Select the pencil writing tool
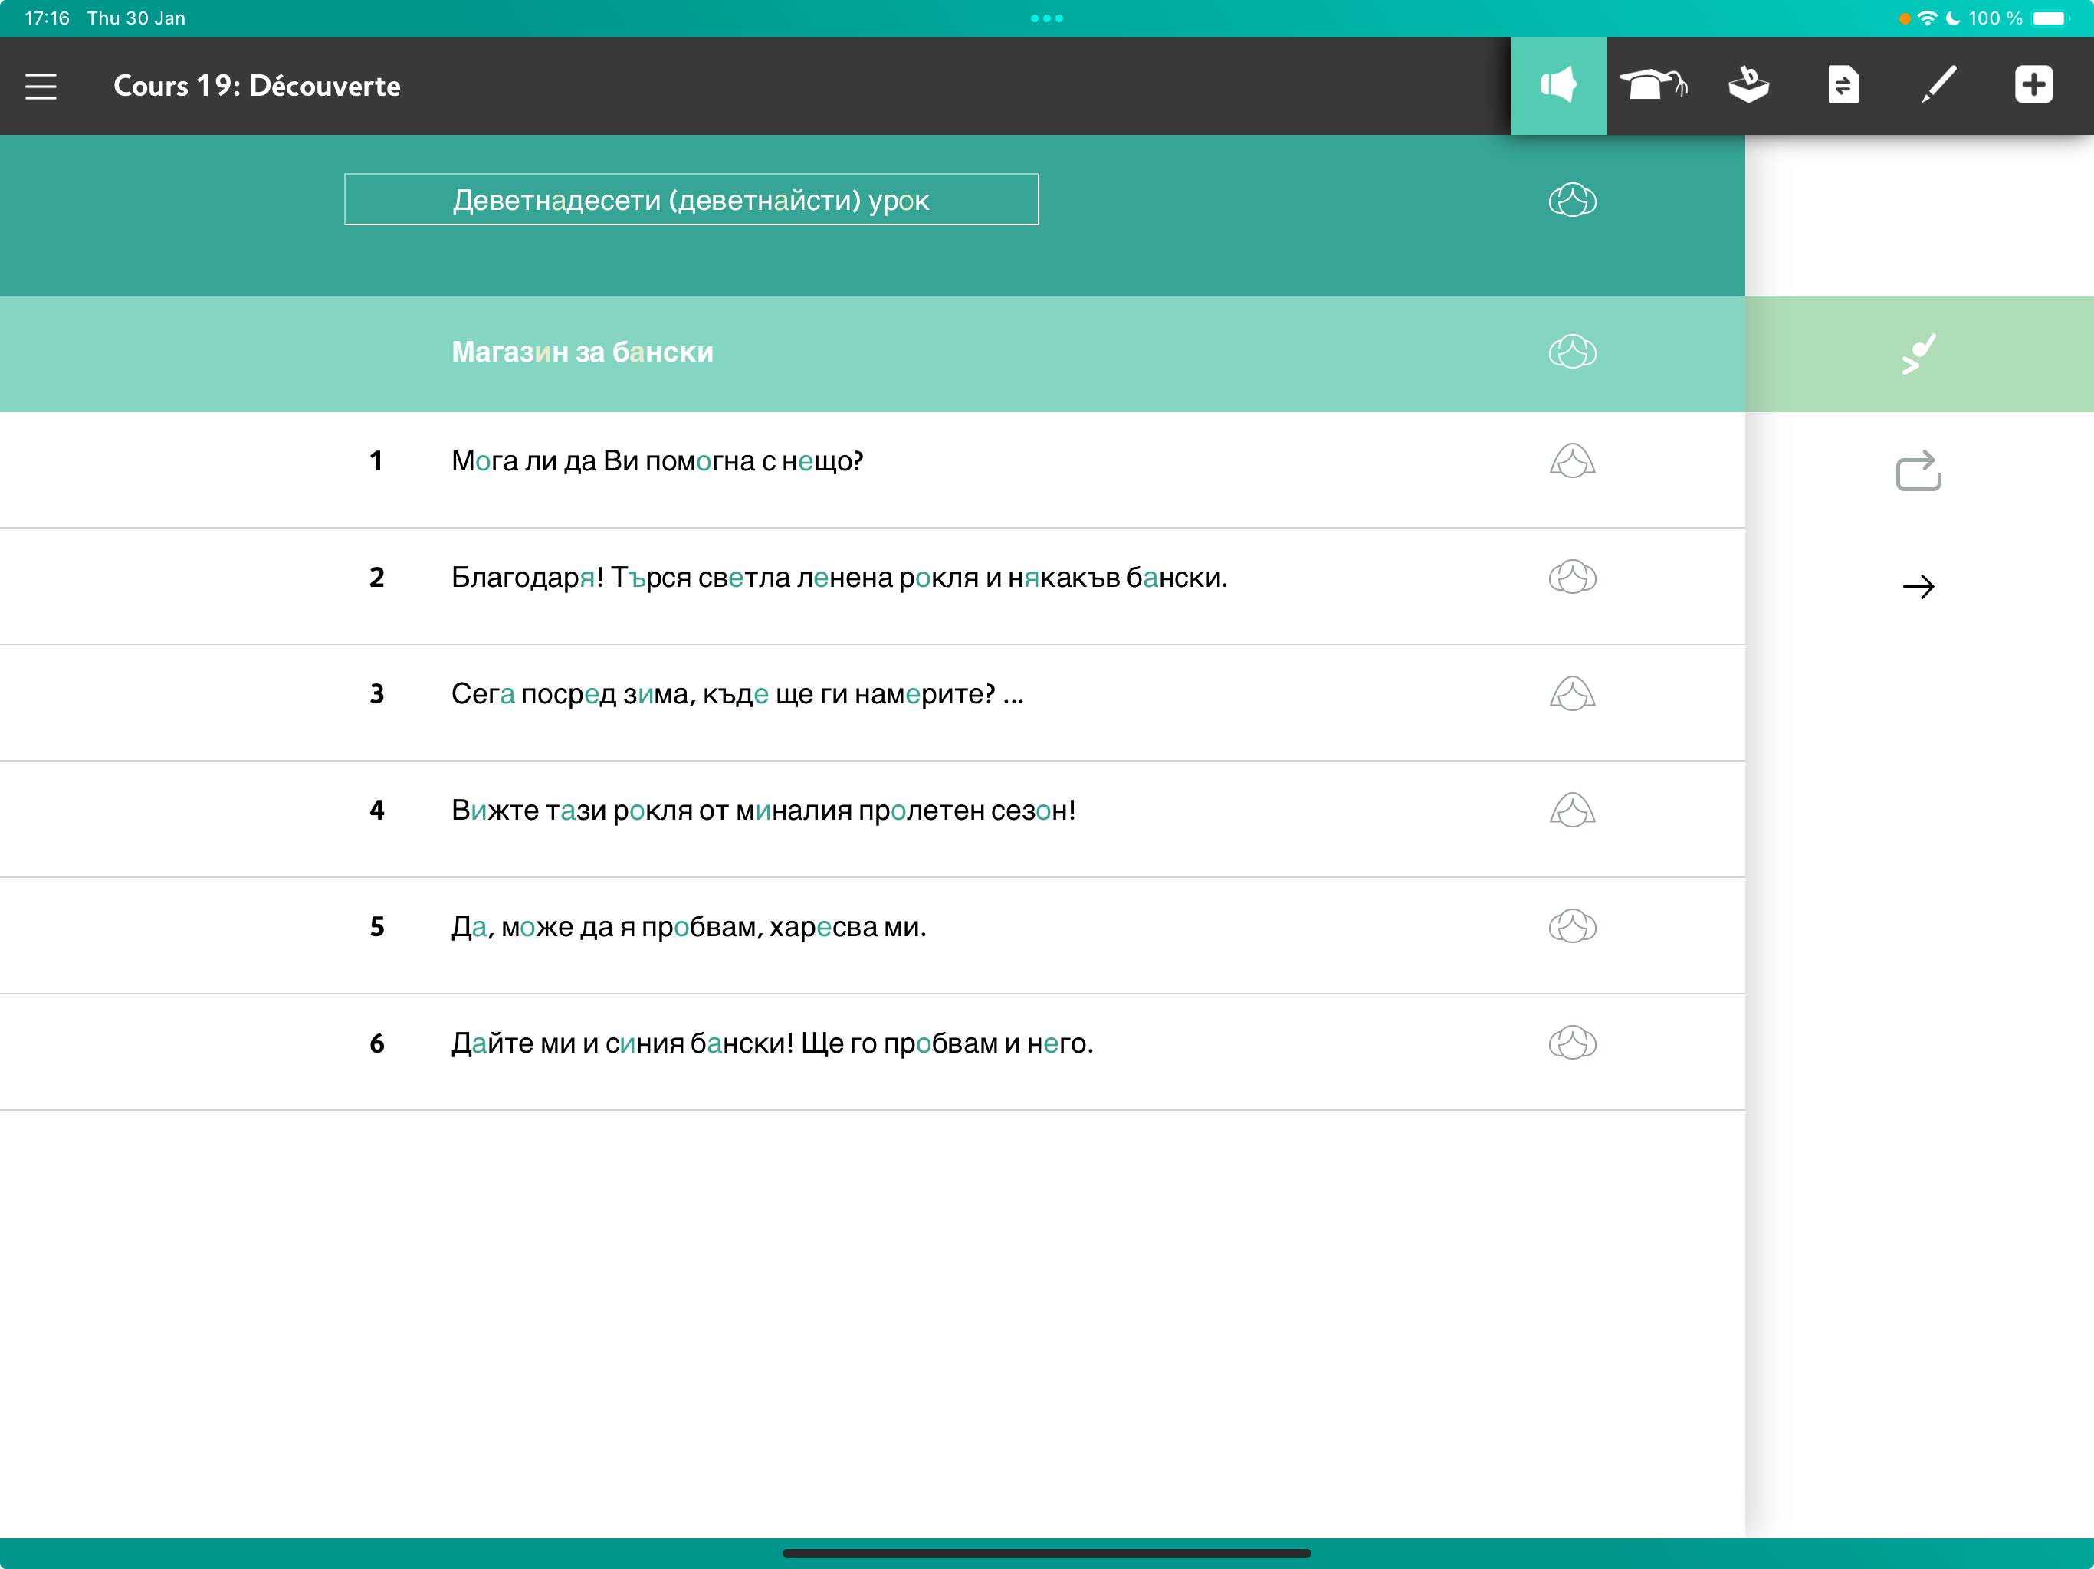This screenshot has width=2094, height=1569. 1938,86
